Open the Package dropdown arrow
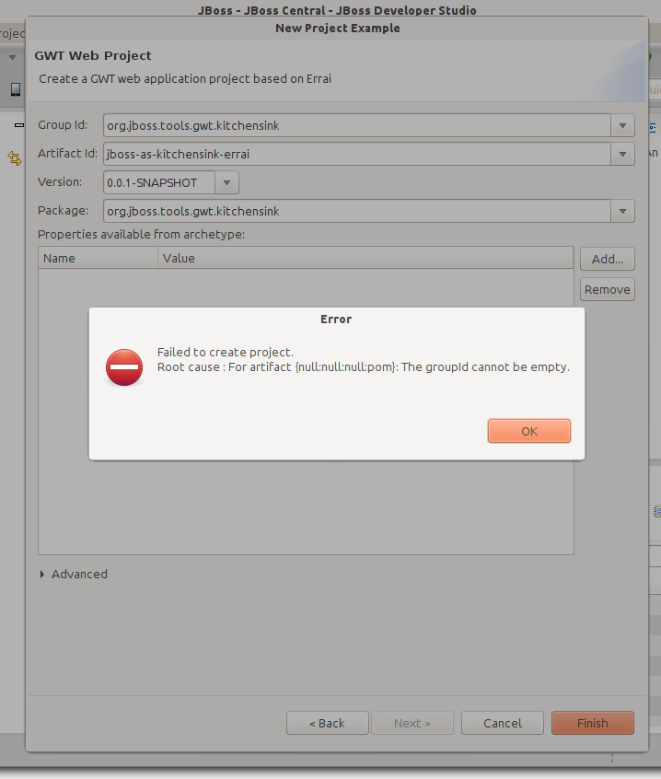661x779 pixels. coord(622,211)
